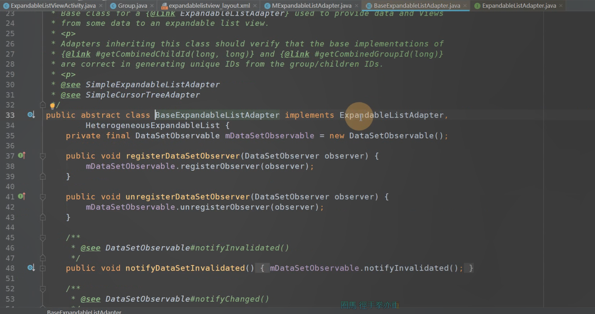Close the ExpandableListViewActivity.java tab
The height and width of the screenshot is (314, 595).
pyautogui.click(x=101, y=6)
